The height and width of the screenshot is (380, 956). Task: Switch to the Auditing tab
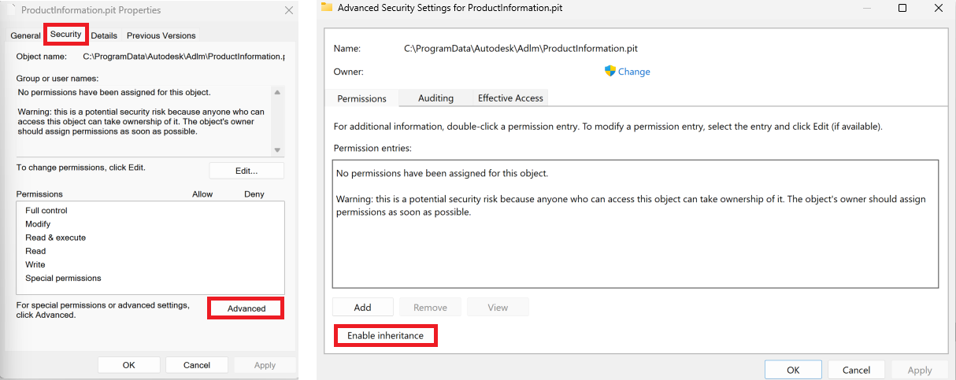[x=435, y=98]
